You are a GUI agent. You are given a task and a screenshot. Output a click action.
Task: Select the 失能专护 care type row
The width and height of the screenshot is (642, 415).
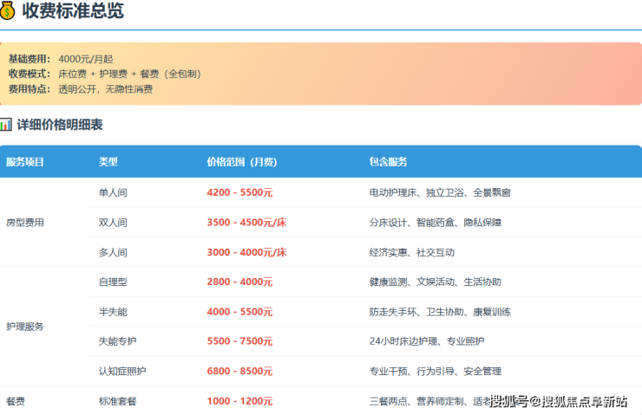pos(118,341)
